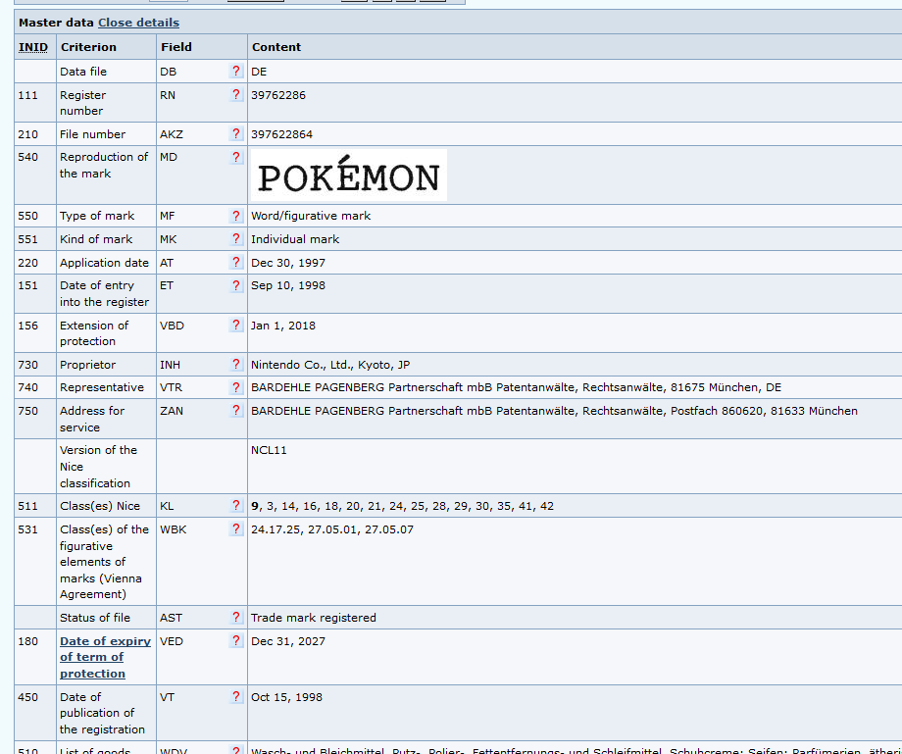Screen dimensions: 902x754
Task: Click the Data file DE value
Action: [259, 72]
